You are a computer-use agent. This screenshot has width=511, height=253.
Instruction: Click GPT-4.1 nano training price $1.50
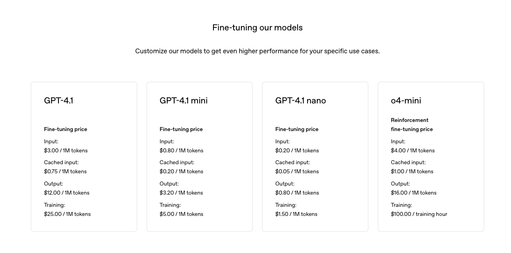[x=296, y=214]
